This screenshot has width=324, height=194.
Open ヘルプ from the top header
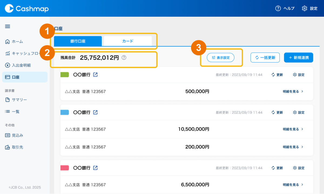click(285, 8)
